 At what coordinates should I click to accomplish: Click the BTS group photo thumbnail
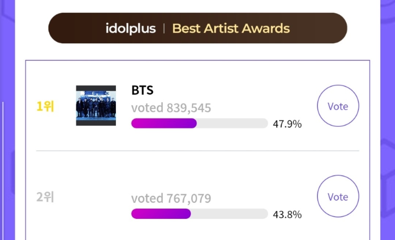(96, 106)
